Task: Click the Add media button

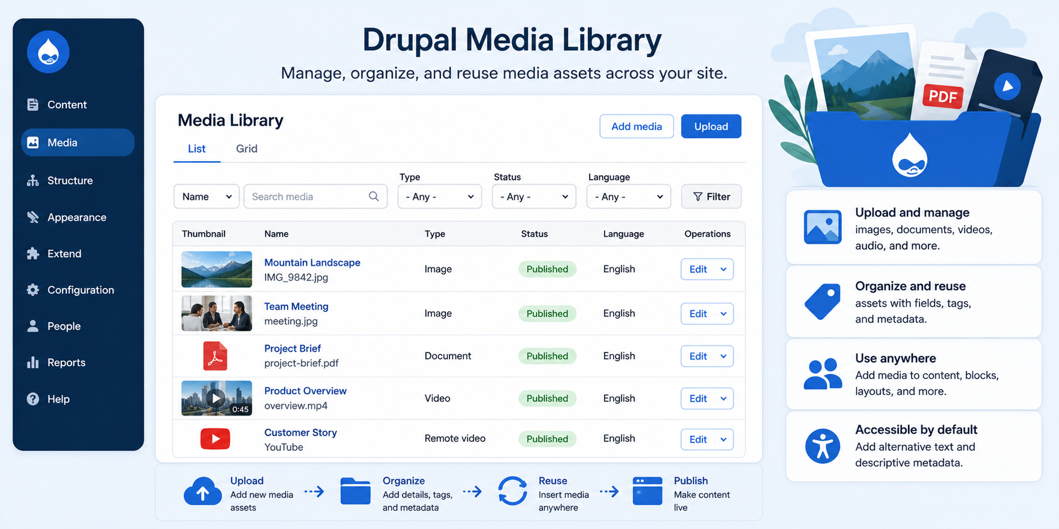Action: click(x=636, y=126)
